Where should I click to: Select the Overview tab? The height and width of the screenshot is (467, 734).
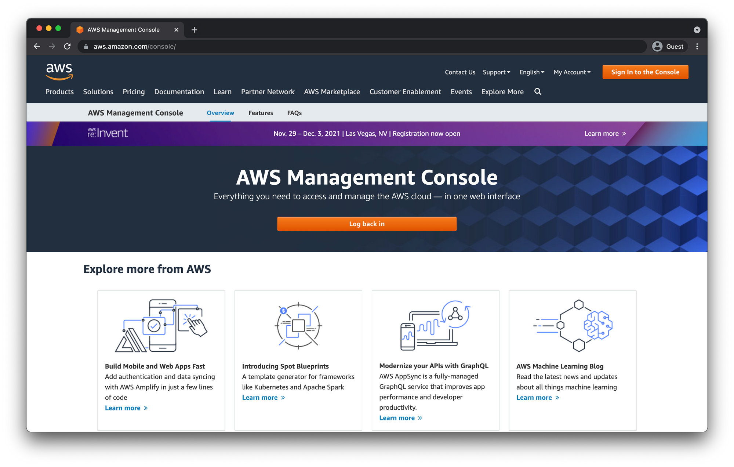(x=221, y=112)
